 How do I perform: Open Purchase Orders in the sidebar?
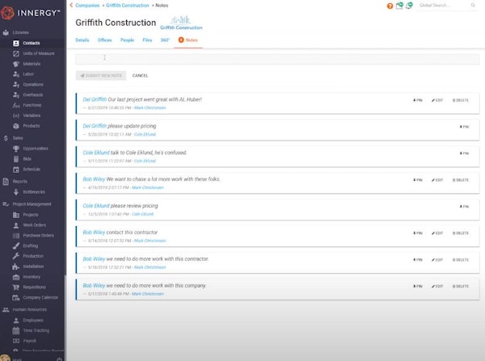pos(38,236)
